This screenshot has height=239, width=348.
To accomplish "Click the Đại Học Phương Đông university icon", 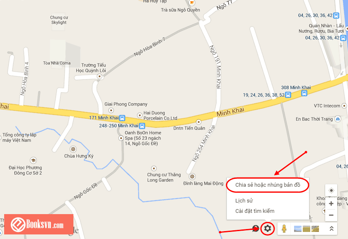I will 33,160.
